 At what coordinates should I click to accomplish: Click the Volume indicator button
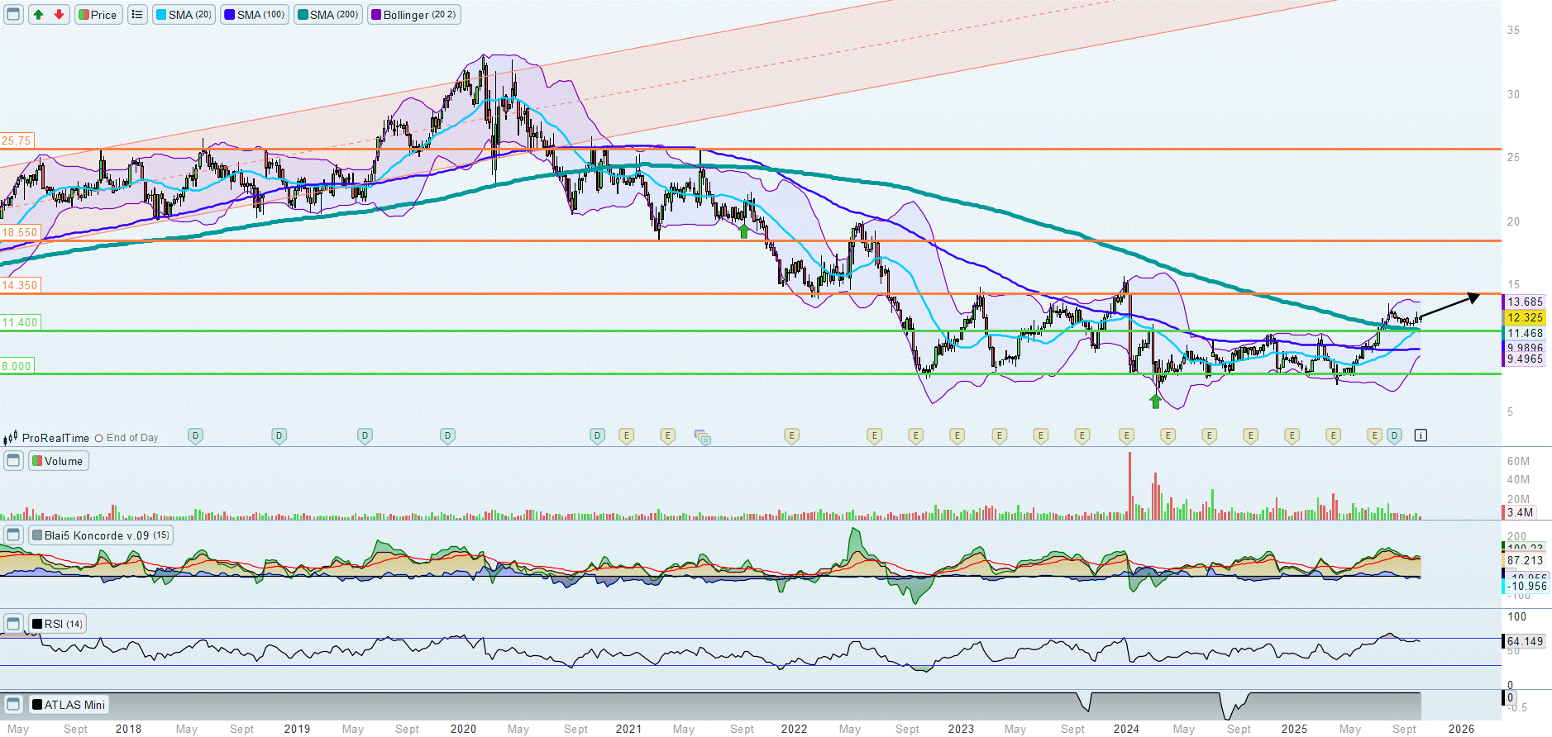point(58,461)
